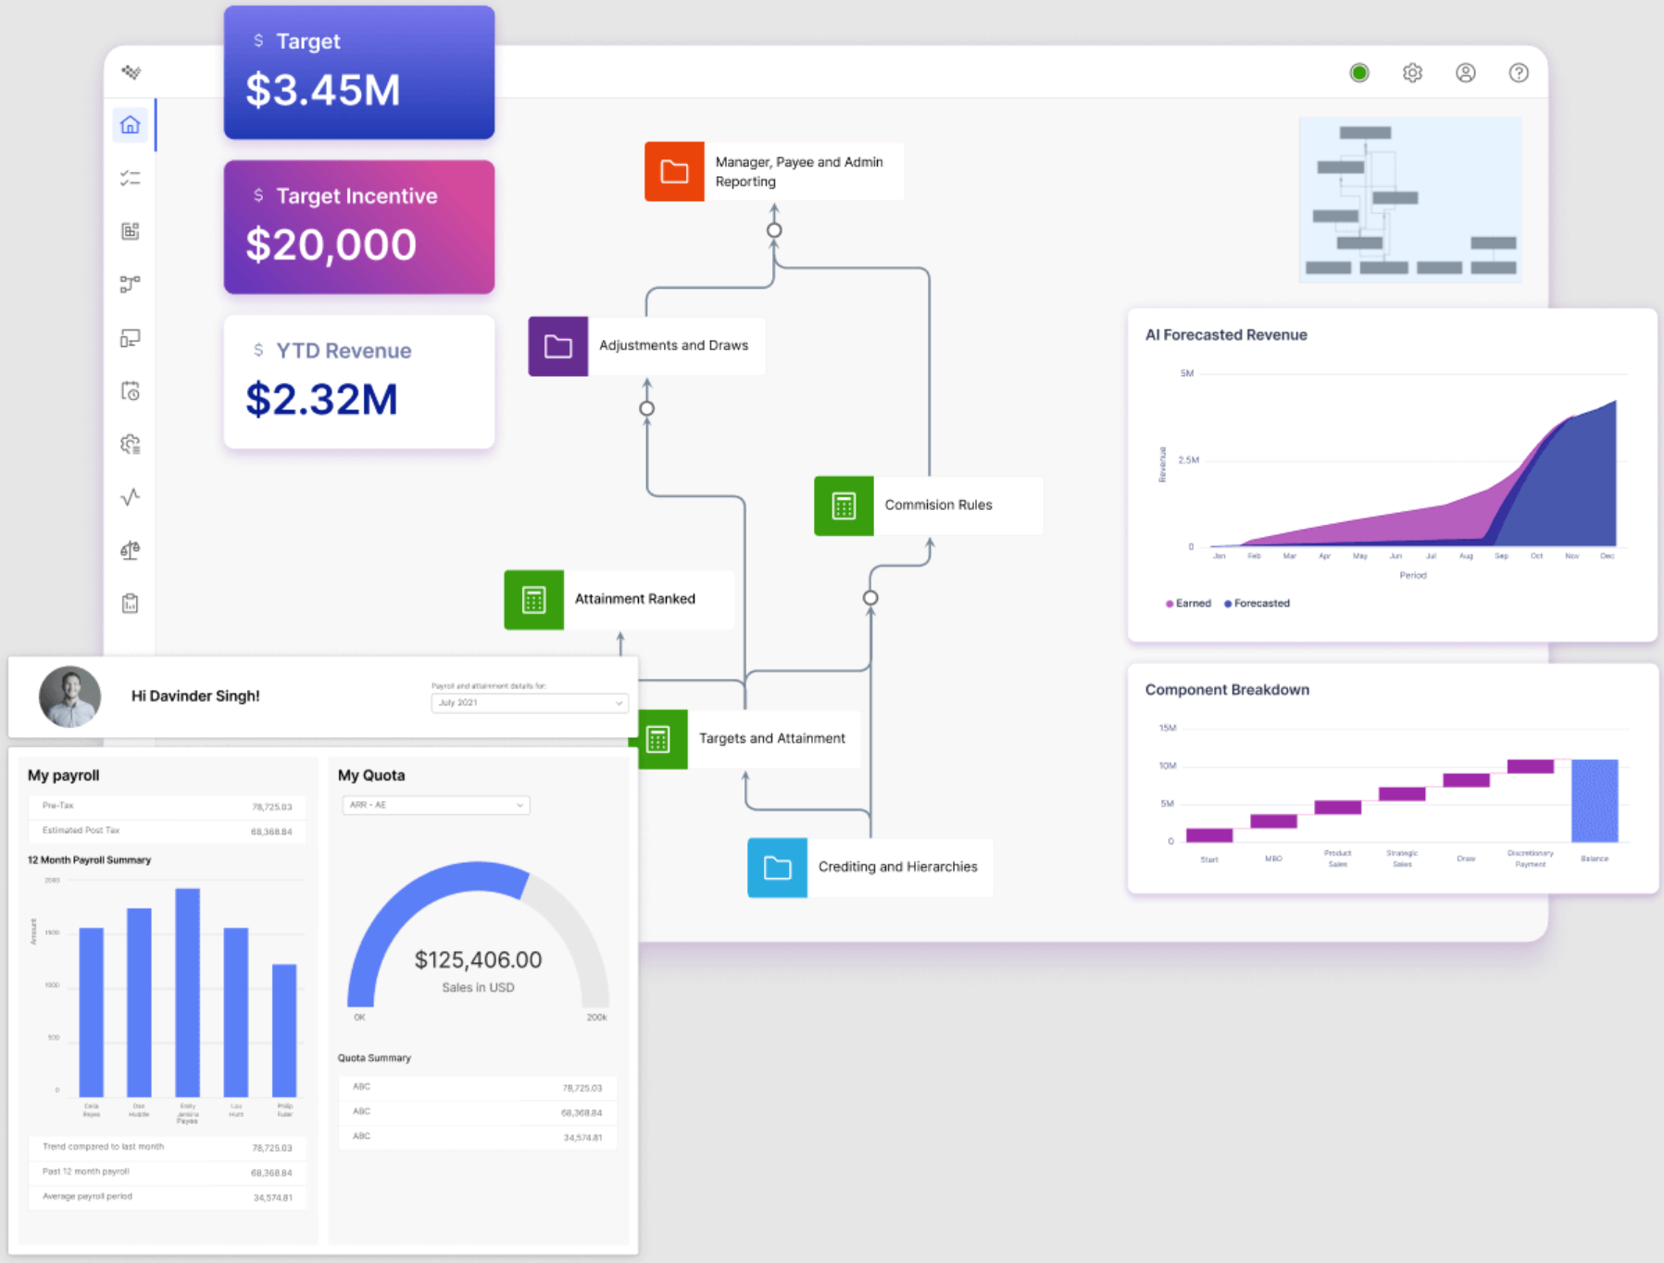Click connector circle below Manager Reporting node
The height and width of the screenshot is (1263, 1664).
774,231
